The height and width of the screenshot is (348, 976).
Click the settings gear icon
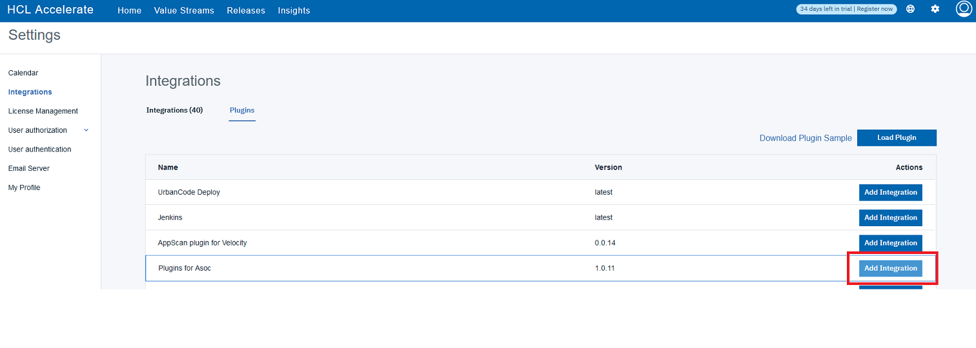tap(935, 9)
